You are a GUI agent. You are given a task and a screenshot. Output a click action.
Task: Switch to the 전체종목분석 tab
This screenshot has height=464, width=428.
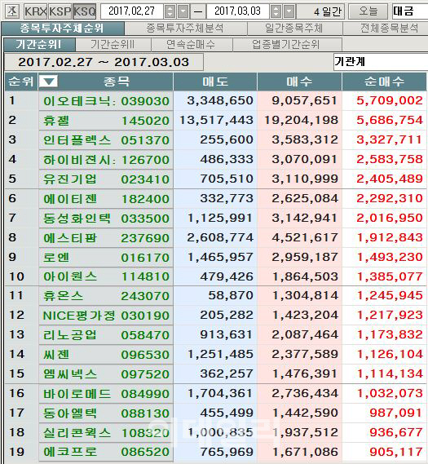(385, 29)
